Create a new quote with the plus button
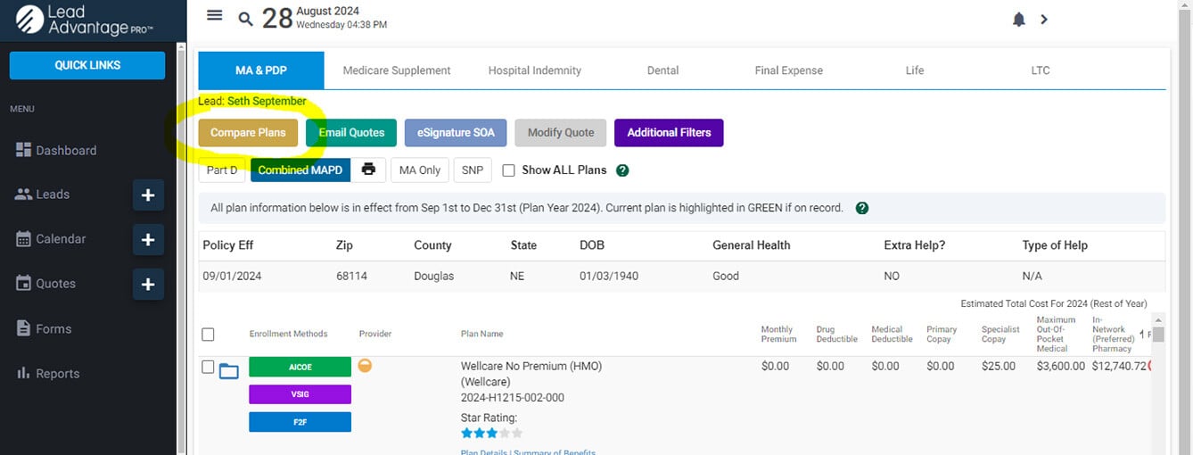1193x455 pixels. click(x=148, y=285)
